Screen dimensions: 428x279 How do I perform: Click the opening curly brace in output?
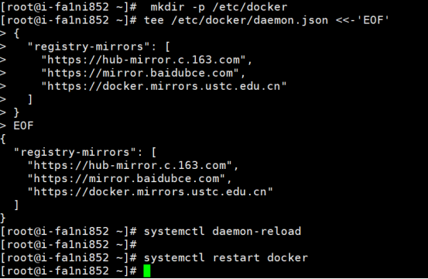pyautogui.click(x=3, y=139)
